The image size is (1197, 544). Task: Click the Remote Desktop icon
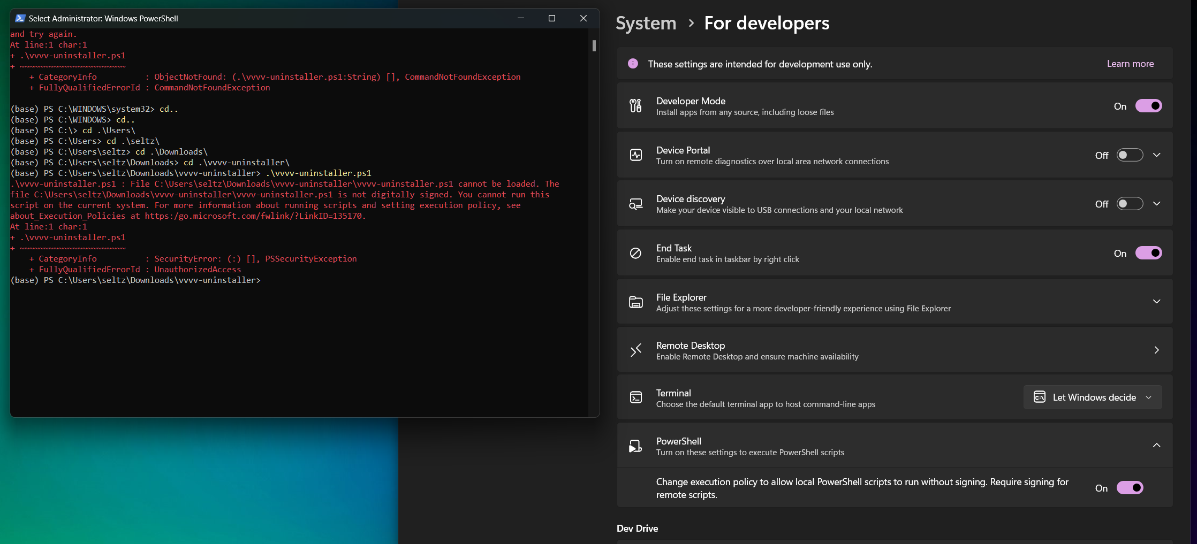pyautogui.click(x=635, y=350)
